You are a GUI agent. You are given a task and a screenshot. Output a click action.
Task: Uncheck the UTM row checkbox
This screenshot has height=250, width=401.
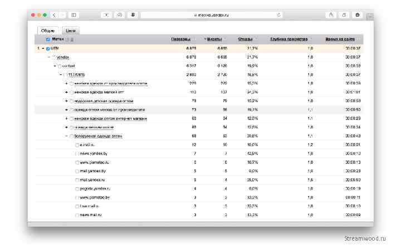[x=48, y=48]
